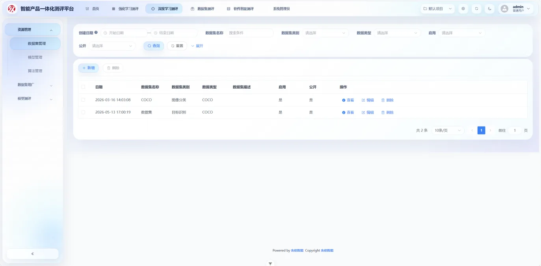Switch to 强化学习测评 tab
Viewport: 541px width, 266px height.
tap(125, 9)
